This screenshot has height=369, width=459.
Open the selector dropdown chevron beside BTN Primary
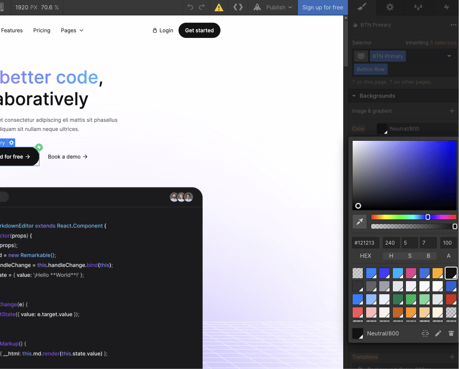(449, 56)
